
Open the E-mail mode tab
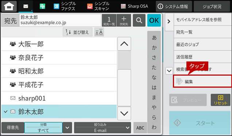(26, 7)
